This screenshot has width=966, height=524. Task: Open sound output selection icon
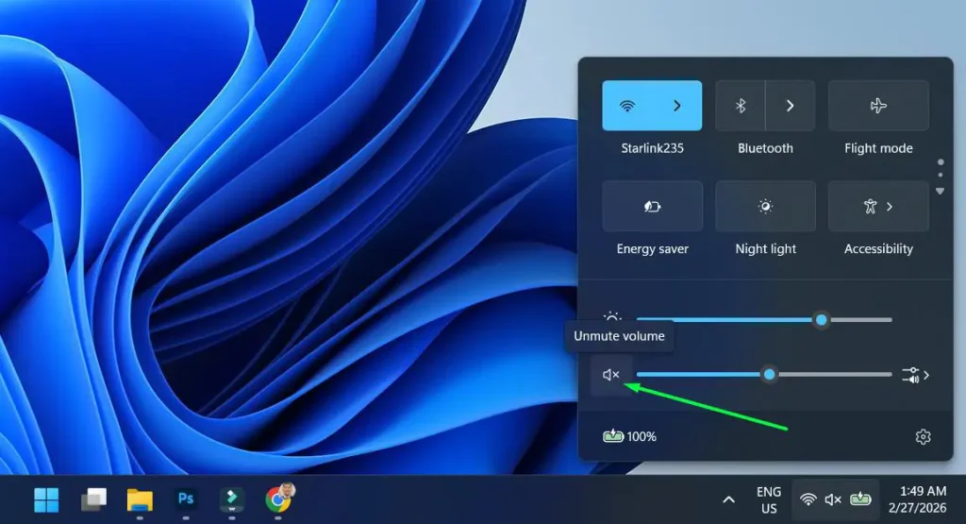pyautogui.click(x=915, y=375)
